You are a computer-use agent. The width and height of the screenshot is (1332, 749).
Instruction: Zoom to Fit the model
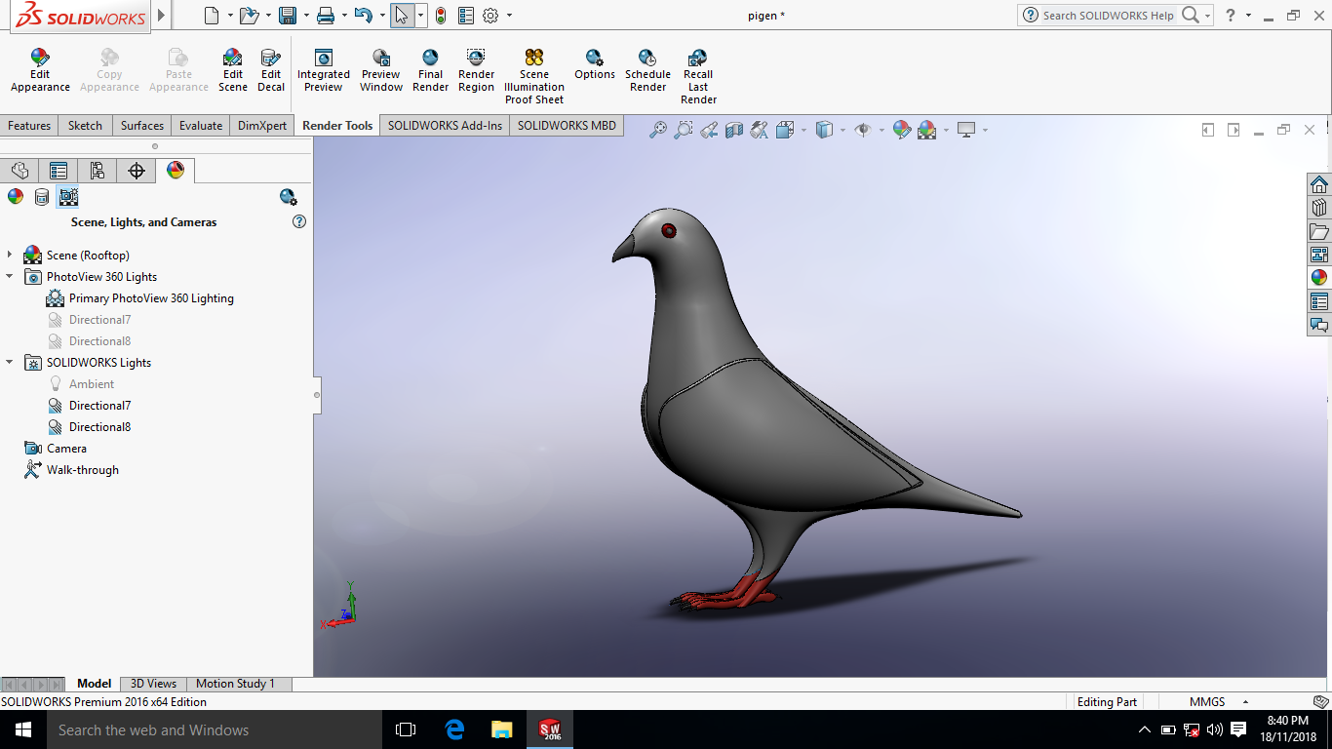click(659, 130)
